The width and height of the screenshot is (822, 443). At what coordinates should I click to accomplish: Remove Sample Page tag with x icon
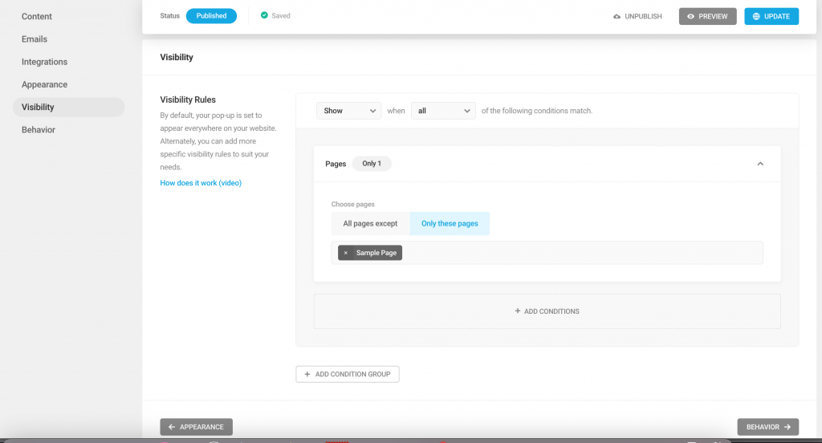click(345, 253)
